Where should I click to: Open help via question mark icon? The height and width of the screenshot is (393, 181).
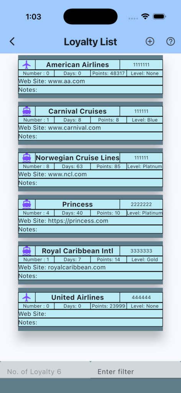coord(171,41)
